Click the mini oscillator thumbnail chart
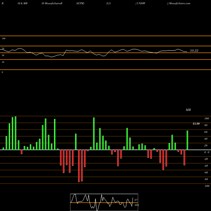The width and height of the screenshot is (211, 211). 104,202
